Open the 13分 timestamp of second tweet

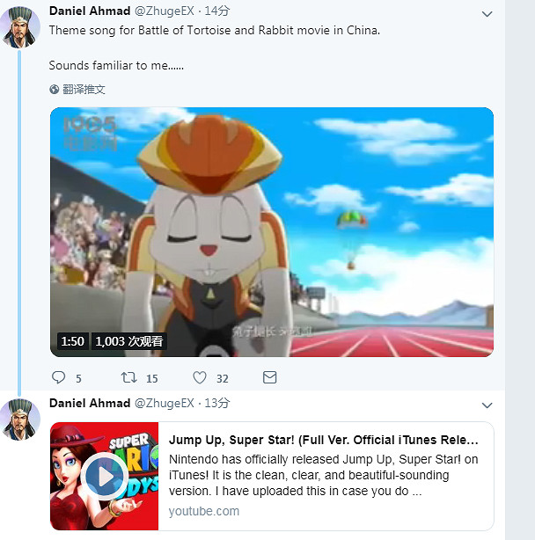pyautogui.click(x=216, y=404)
